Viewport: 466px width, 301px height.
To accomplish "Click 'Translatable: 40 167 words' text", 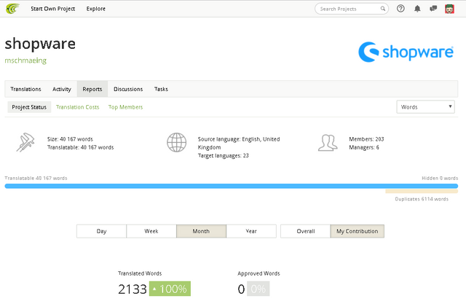I will coord(81,147).
